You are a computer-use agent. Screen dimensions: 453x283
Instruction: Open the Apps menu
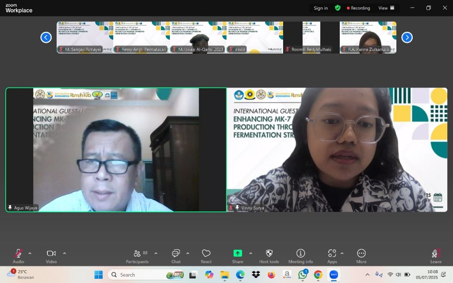(332, 255)
